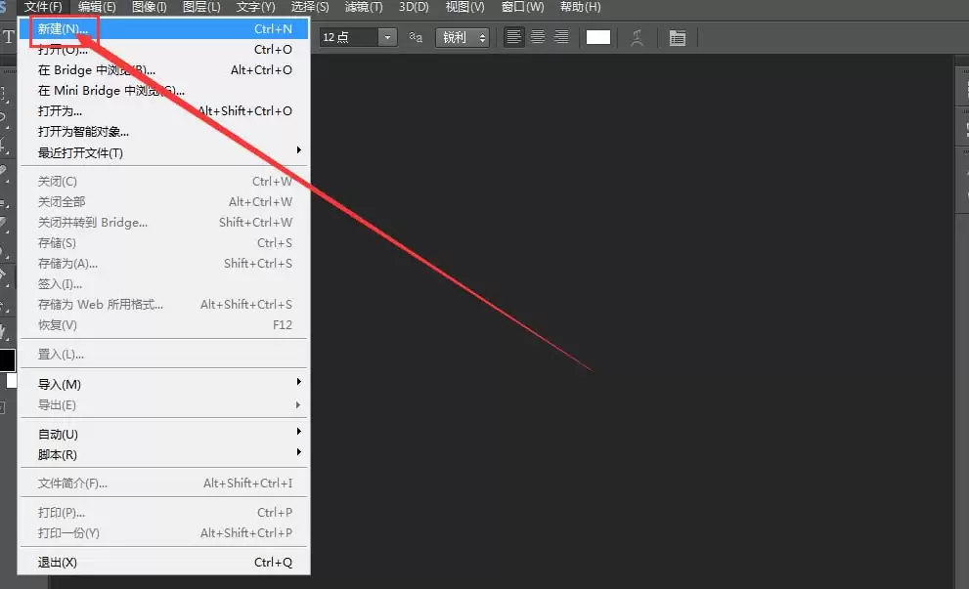Viewport: 969px width, 589px height.
Task: Click the black foreground color square
Action: [7, 359]
